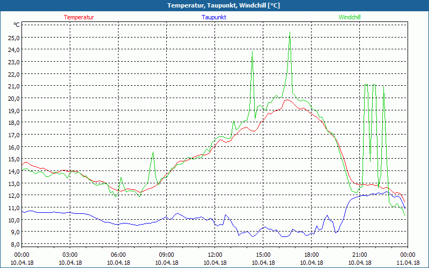The width and height of the screenshot is (429, 268).
Task: Click the 03:00 time label on x-axis
Action: [x=70, y=255]
